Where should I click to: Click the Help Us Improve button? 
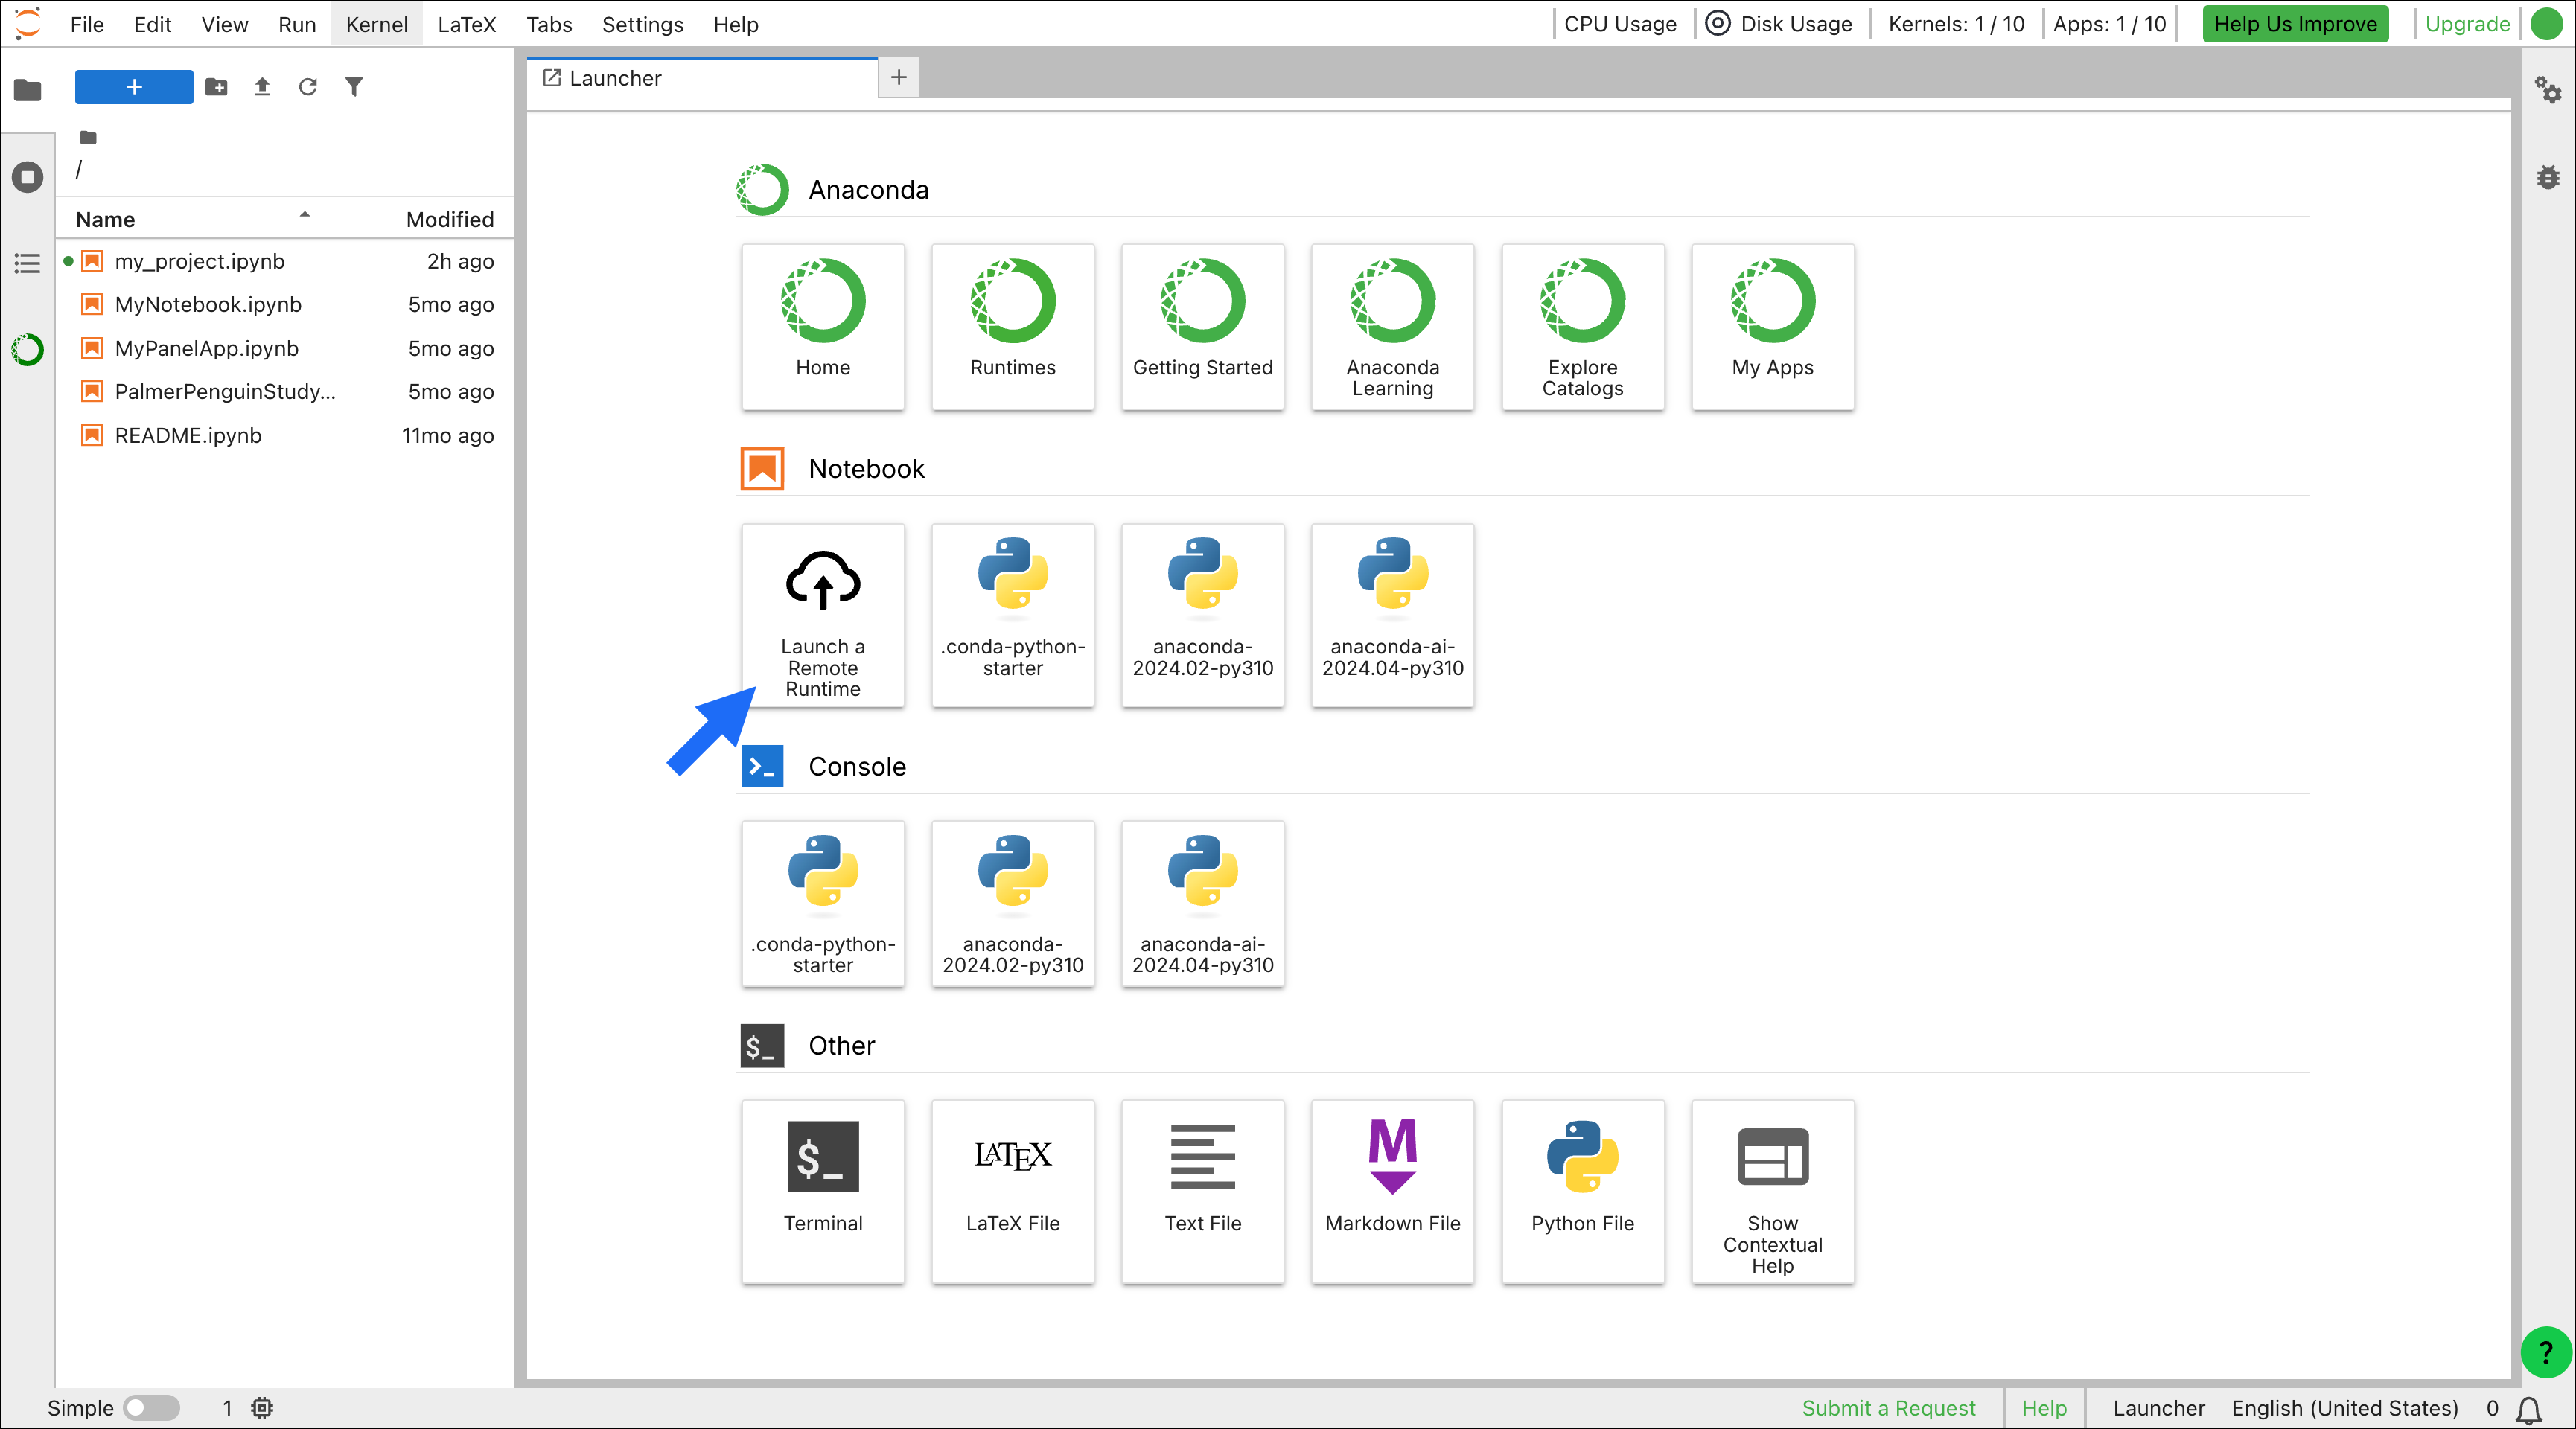[2294, 24]
